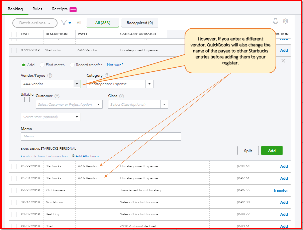
Task: Click the PAYEE column header
Action: coord(83,34)
